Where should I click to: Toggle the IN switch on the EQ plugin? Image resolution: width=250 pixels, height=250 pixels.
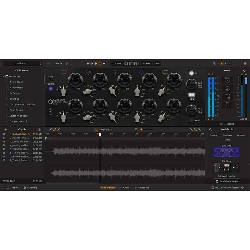(191, 73)
